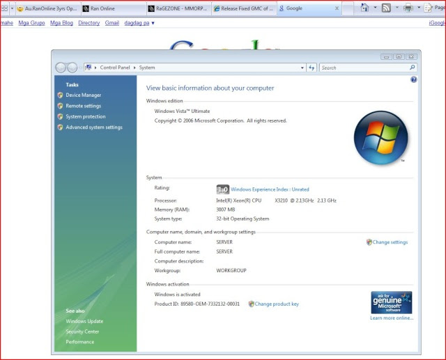Open the Print dropdown arrow
This screenshot has height=360, width=446.
pyautogui.click(x=419, y=8)
